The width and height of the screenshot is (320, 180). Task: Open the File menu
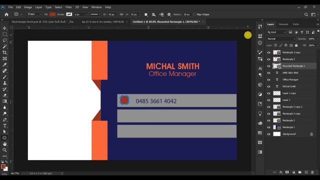pos(10,7)
